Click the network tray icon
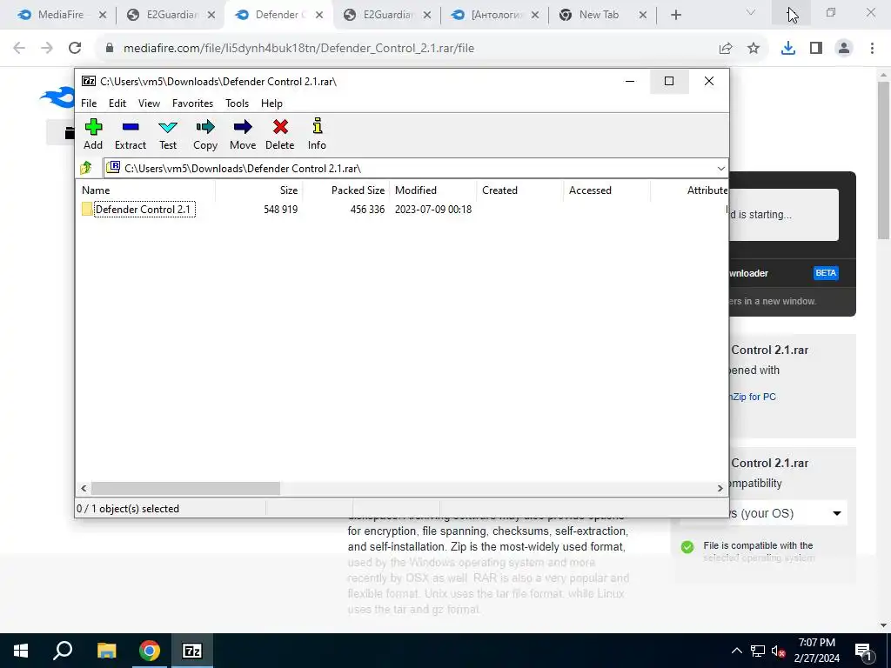 (x=758, y=651)
